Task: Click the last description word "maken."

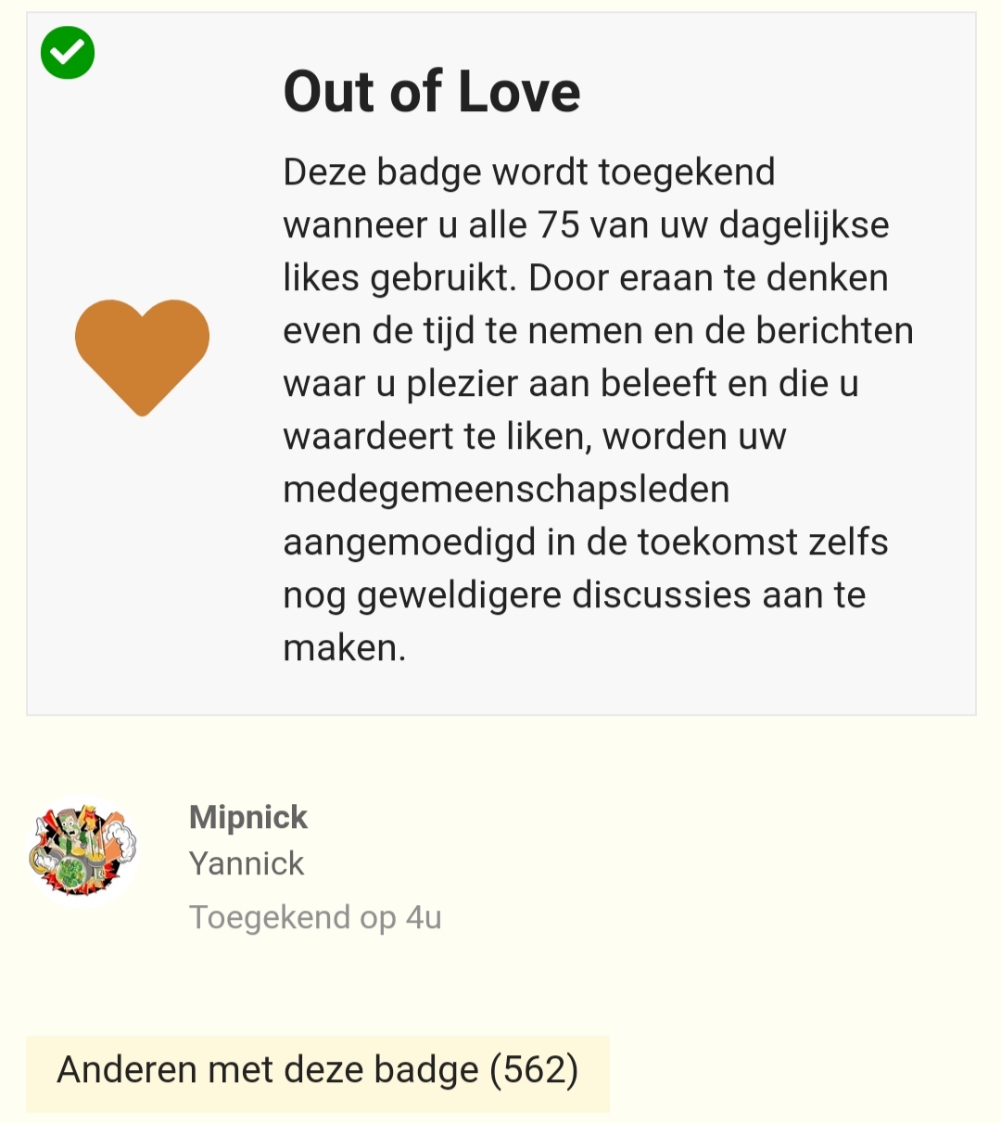Action: tap(345, 647)
